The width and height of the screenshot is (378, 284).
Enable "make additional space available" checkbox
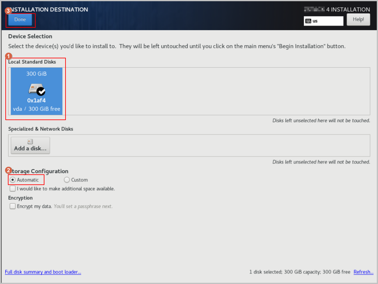click(13, 189)
